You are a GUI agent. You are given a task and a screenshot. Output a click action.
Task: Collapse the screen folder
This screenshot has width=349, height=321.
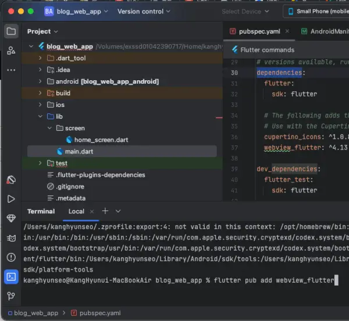pos(49,128)
